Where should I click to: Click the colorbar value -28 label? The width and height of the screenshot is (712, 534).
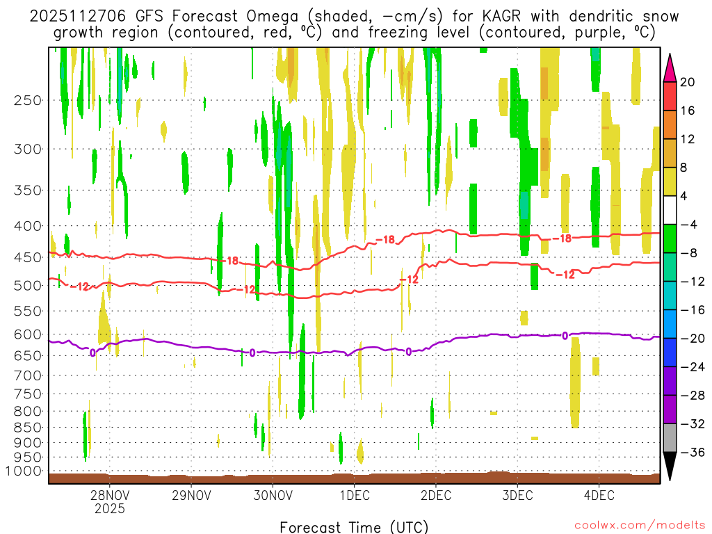pos(693,396)
